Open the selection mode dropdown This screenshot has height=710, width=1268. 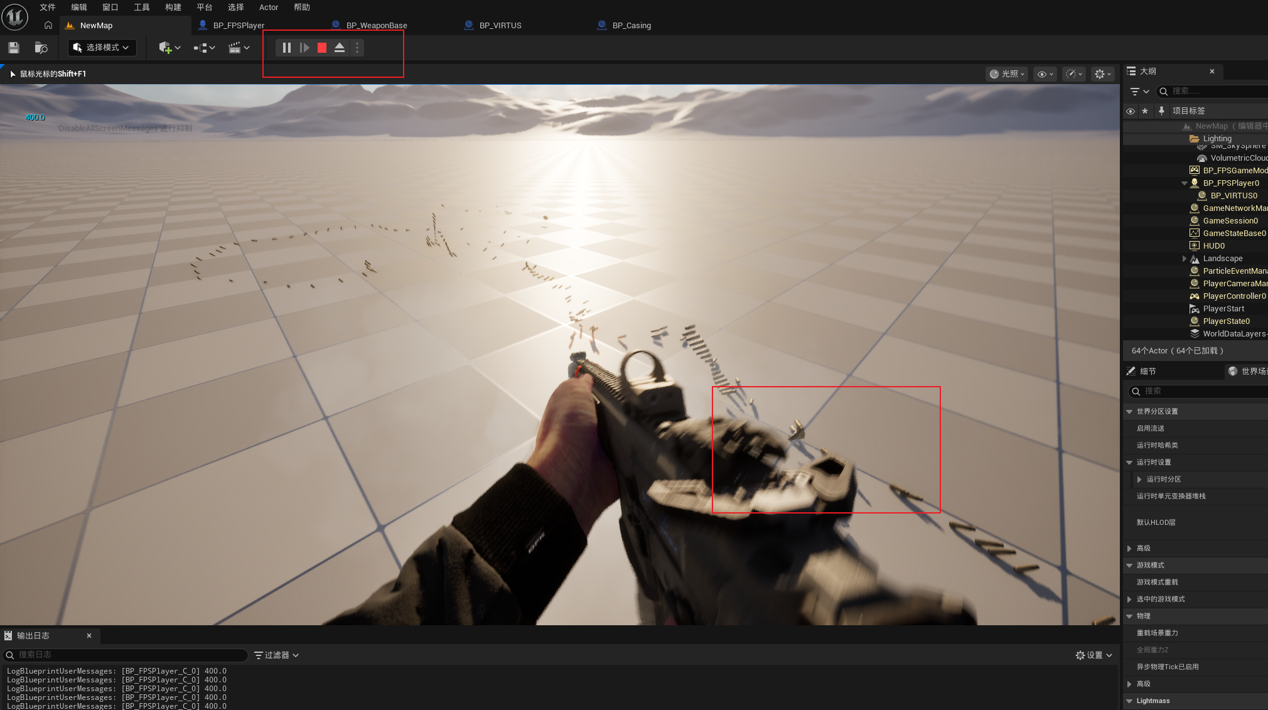[102, 48]
